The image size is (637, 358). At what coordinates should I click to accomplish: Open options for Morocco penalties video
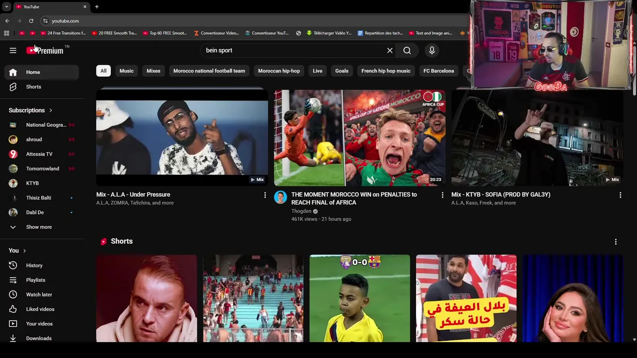tap(442, 195)
